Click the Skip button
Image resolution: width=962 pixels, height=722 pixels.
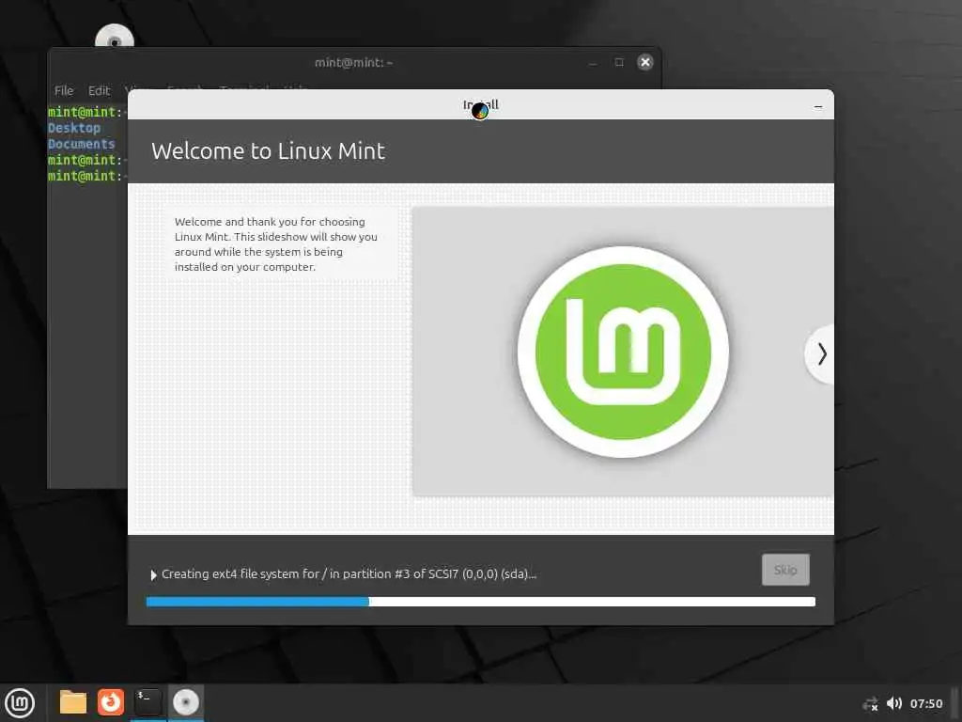click(x=785, y=570)
